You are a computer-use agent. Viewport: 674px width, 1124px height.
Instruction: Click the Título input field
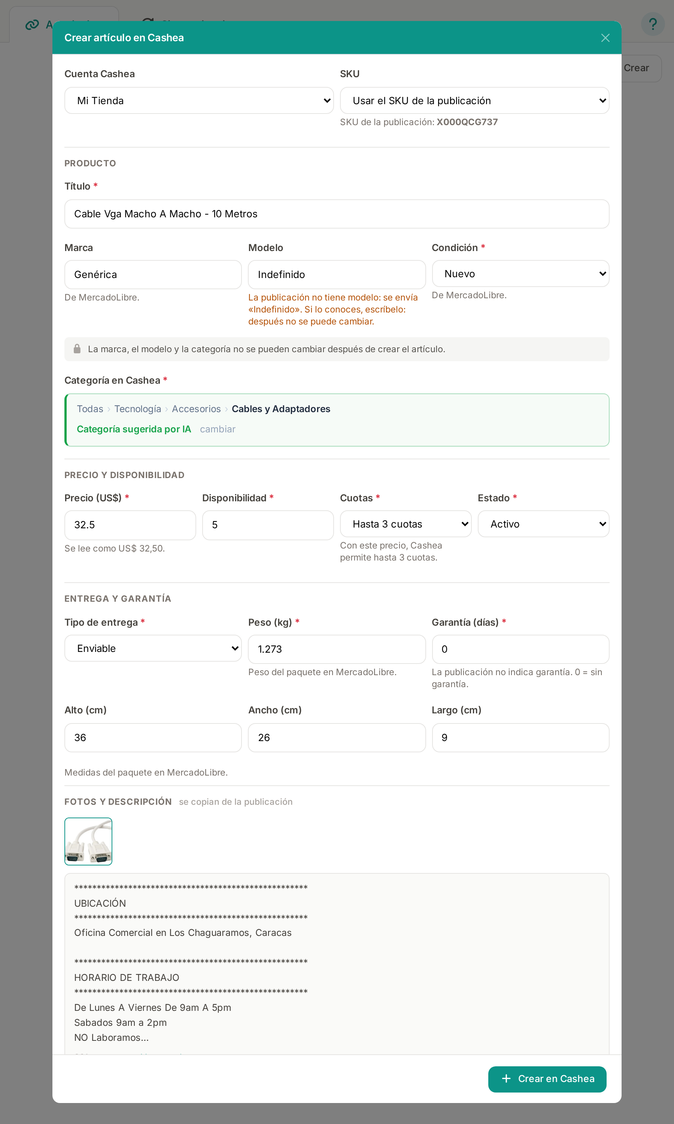(337, 214)
